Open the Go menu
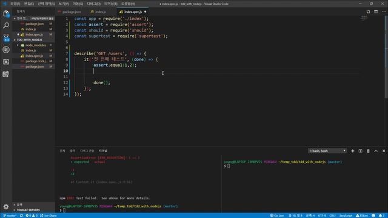The image size is (388, 218). pos(78,4)
